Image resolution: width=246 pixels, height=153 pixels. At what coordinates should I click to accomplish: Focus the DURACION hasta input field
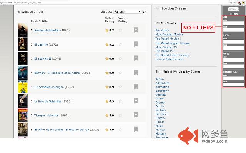pos(233,85)
